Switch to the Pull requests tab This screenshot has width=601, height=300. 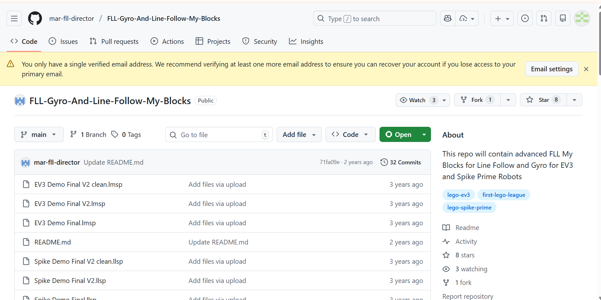[x=114, y=41]
